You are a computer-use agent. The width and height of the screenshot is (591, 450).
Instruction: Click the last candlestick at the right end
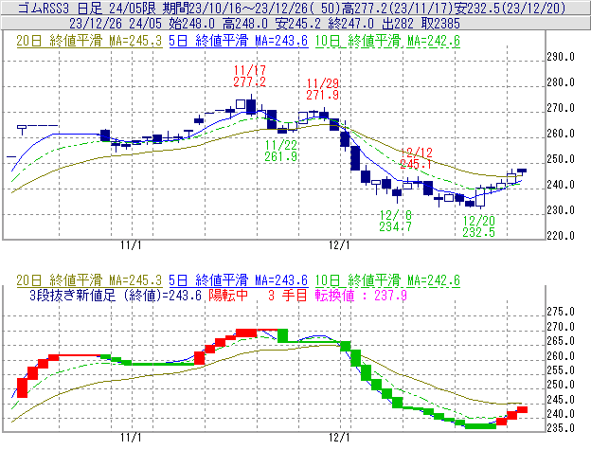tap(522, 171)
